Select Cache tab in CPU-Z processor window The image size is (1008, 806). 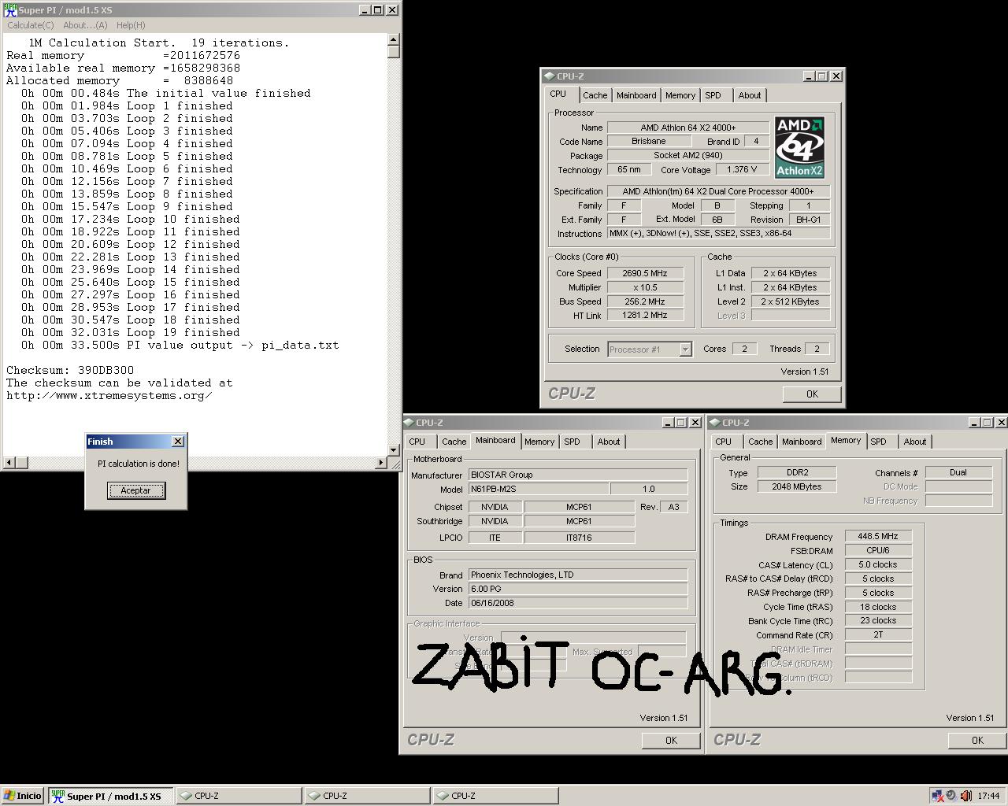(595, 95)
